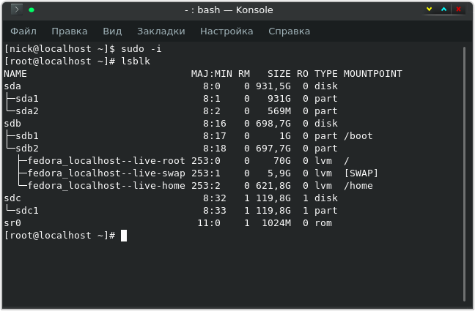Click the '[SWAP]' mountpoint text

(361, 173)
